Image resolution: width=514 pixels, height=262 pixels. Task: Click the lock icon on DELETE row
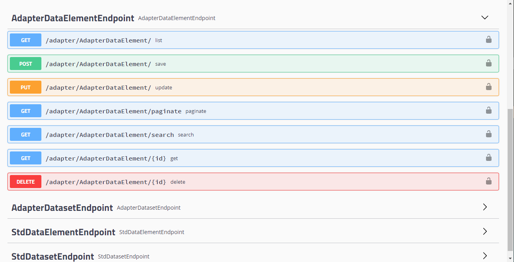[488, 181]
